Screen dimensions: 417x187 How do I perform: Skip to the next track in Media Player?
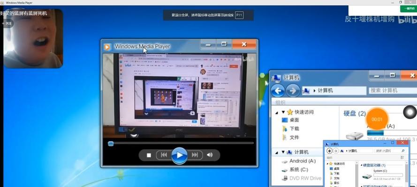pyautogui.click(x=195, y=155)
